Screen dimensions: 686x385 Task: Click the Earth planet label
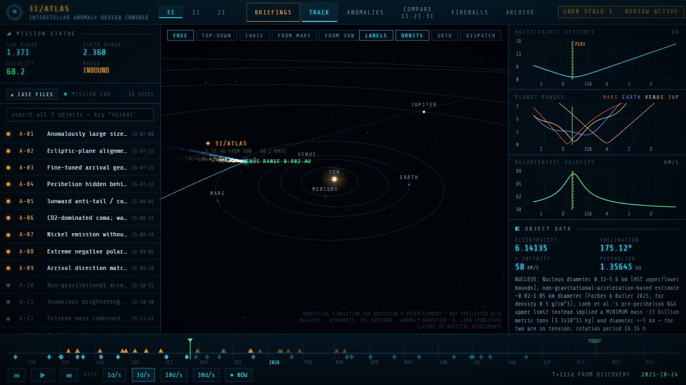[x=409, y=178]
